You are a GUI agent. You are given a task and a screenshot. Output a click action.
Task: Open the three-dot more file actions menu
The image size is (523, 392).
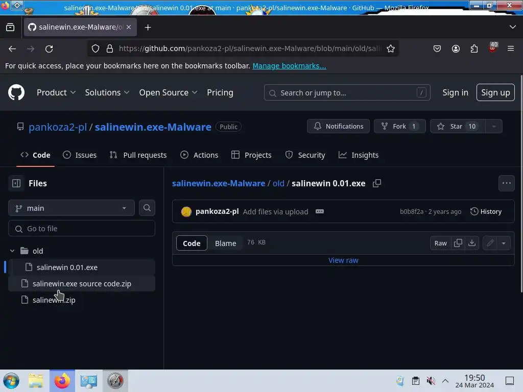(x=506, y=183)
